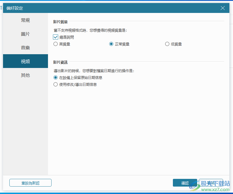Click the highlighted 視頻 sidebar tab
The width and height of the screenshot is (233, 194).
click(25, 61)
